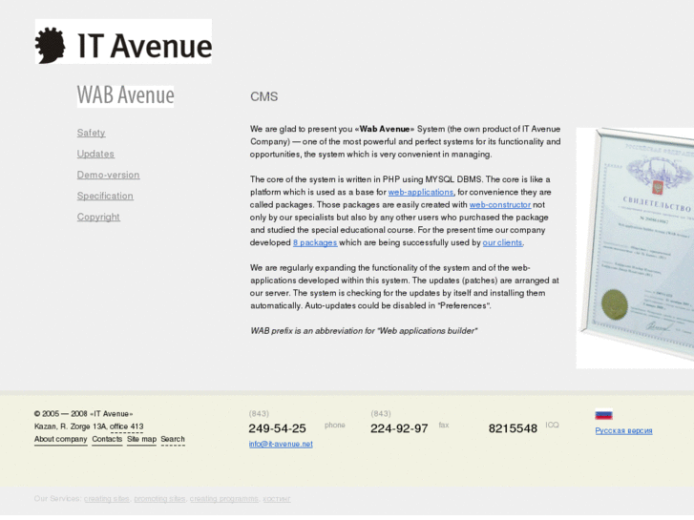This screenshot has width=694, height=520.
Task: Open the Updates menu link
Action: click(95, 154)
